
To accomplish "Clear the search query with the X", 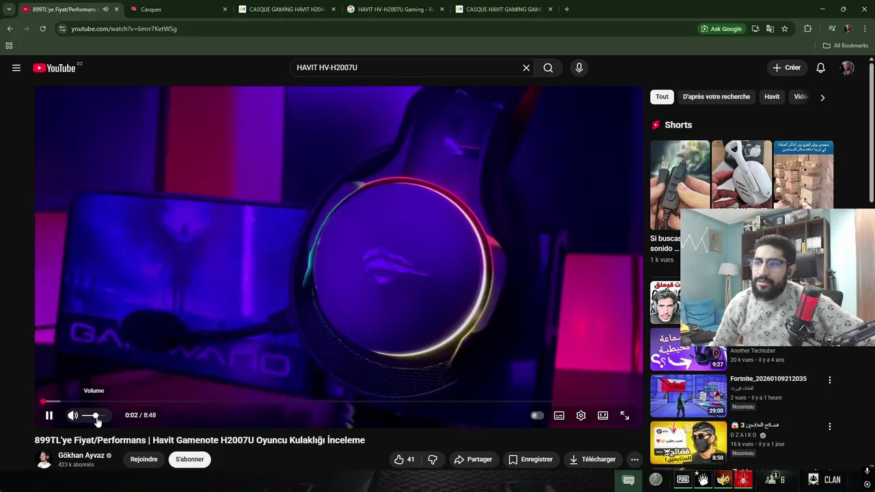I will pyautogui.click(x=526, y=68).
